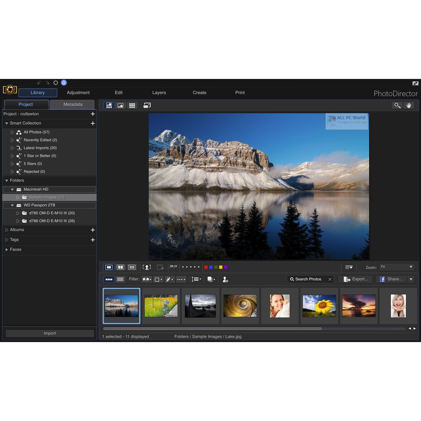Screen dimensions: 421x421
Task: Click the notifications bell icon
Action: pos(64,83)
